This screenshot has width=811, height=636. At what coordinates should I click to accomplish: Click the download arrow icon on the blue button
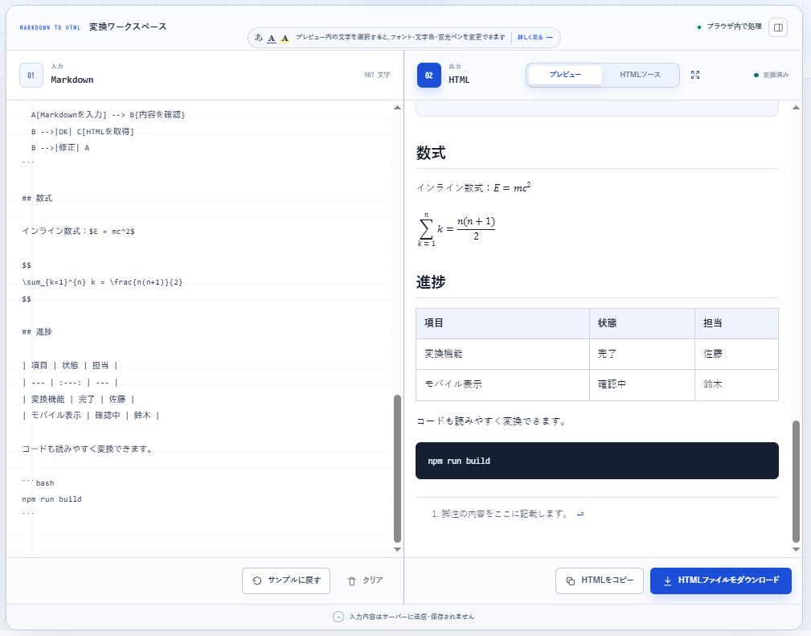pyautogui.click(x=667, y=581)
